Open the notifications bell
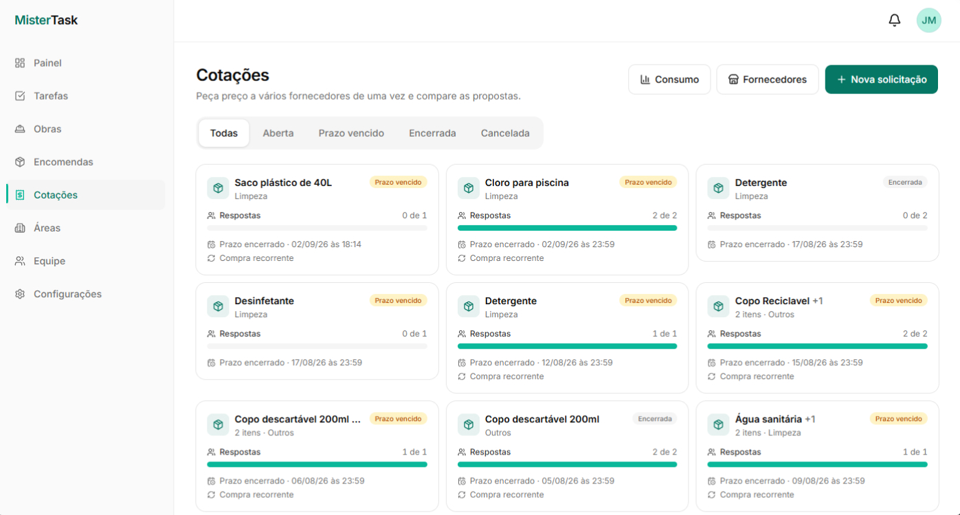The height and width of the screenshot is (515, 960). click(894, 21)
